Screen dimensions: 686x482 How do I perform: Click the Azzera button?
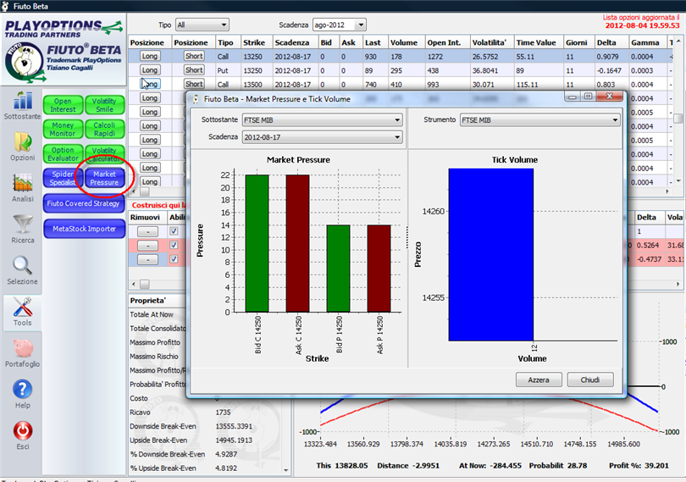[x=539, y=380]
